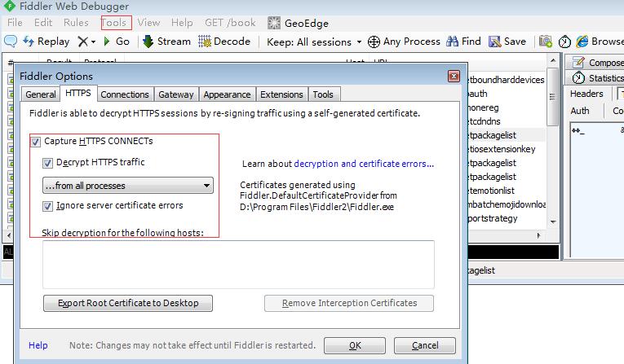
Task: Click the Browse Internet Explorer icon
Action: tap(582, 42)
